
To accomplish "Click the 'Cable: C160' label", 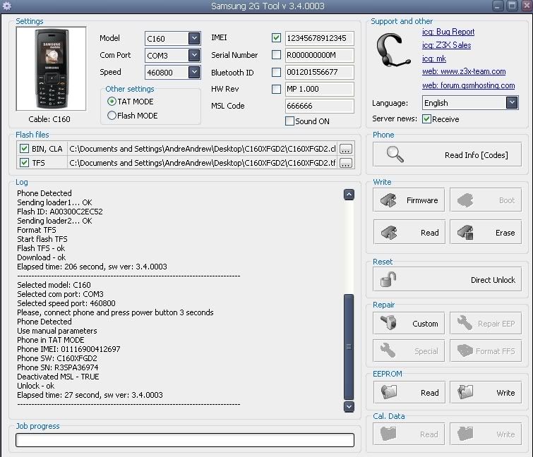I will [49, 119].
